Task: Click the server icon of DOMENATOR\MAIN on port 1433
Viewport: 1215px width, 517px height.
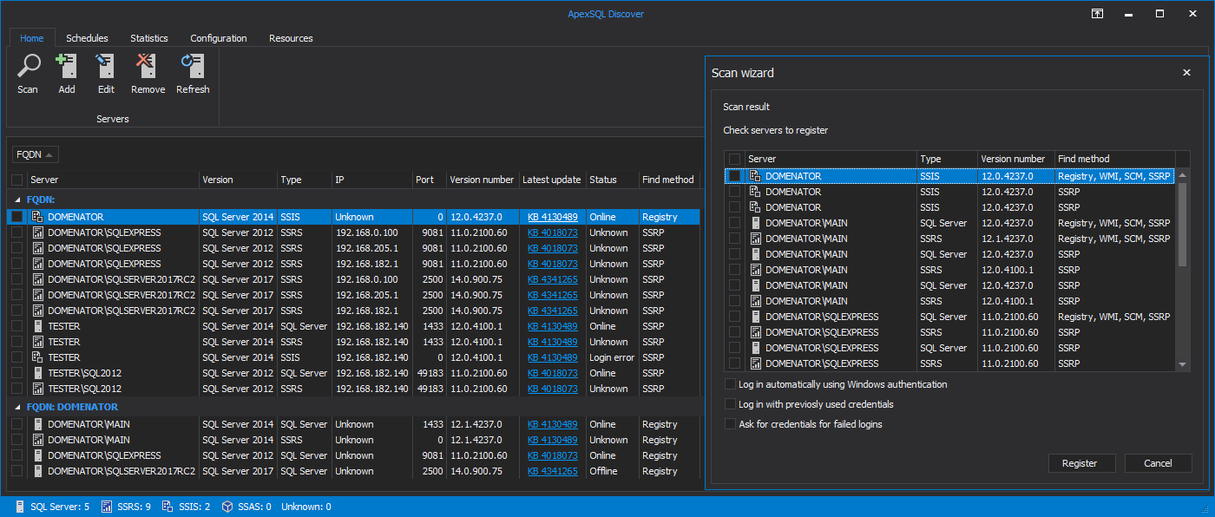Action: [x=37, y=424]
